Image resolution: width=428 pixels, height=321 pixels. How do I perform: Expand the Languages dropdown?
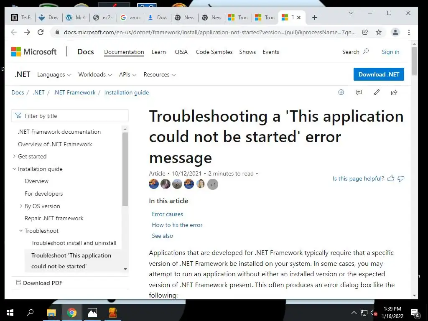click(54, 74)
